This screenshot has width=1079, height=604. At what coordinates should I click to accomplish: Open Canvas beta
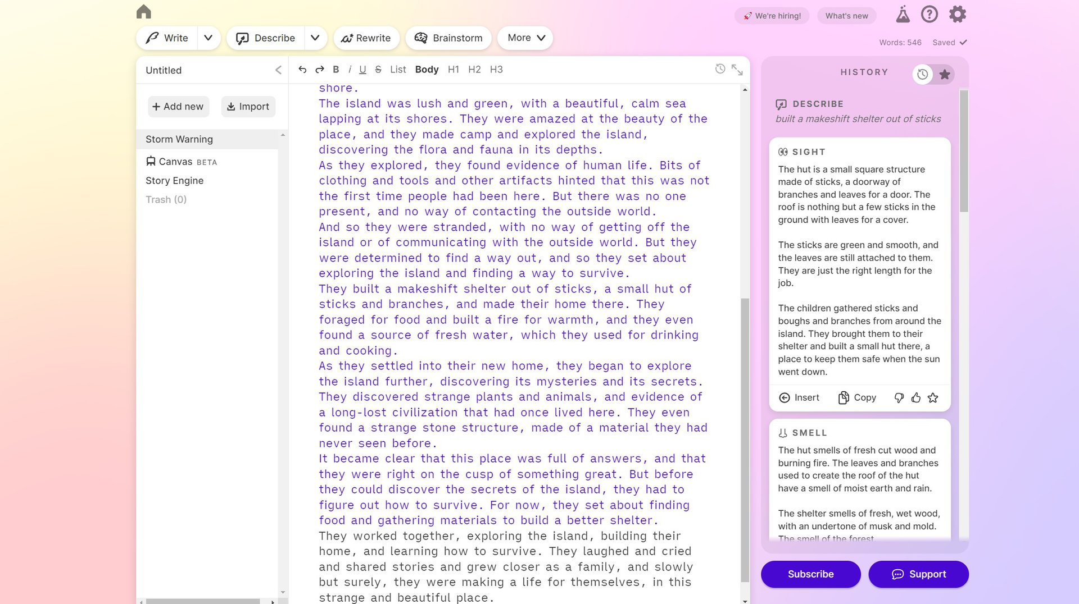181,162
